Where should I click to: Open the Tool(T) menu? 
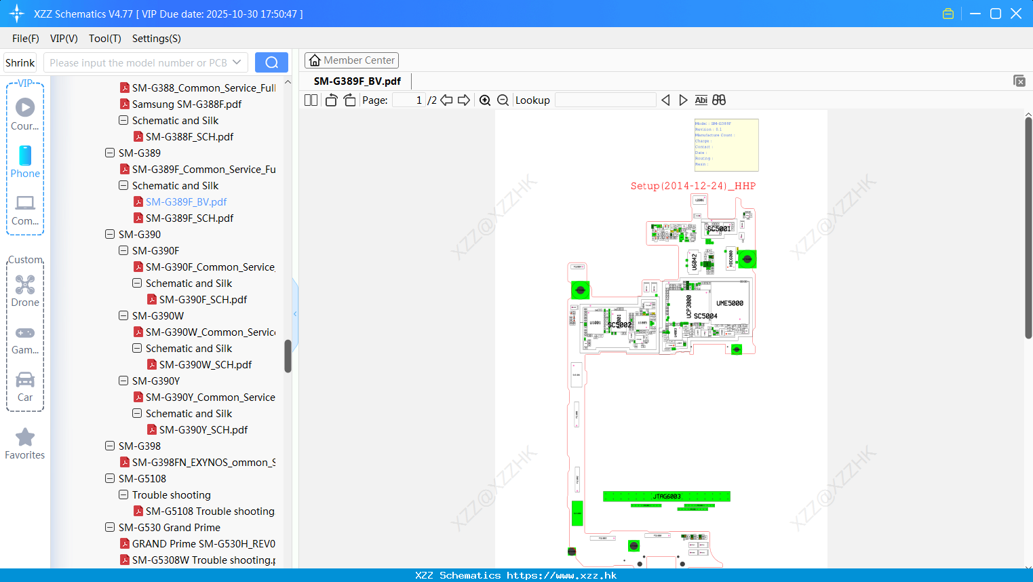click(x=105, y=39)
